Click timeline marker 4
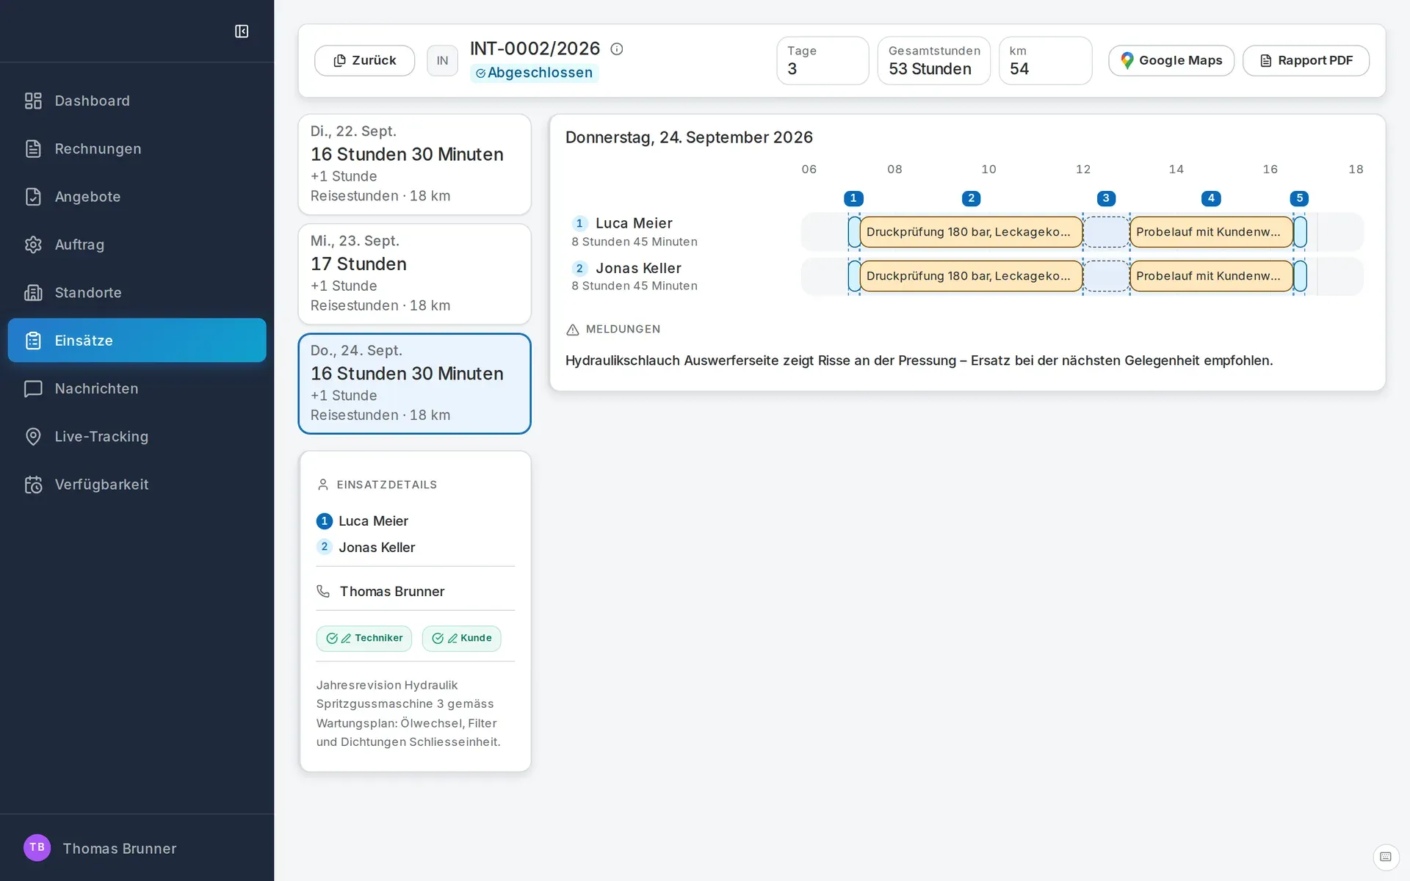The image size is (1410, 881). coord(1211,198)
